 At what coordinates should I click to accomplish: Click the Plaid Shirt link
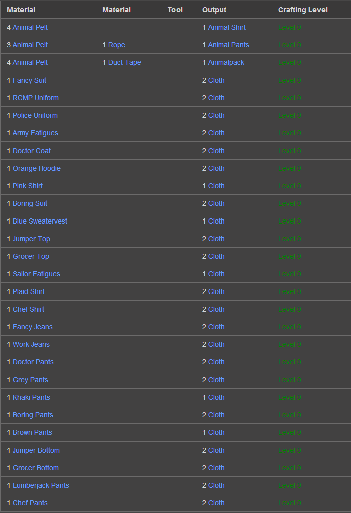point(29,292)
